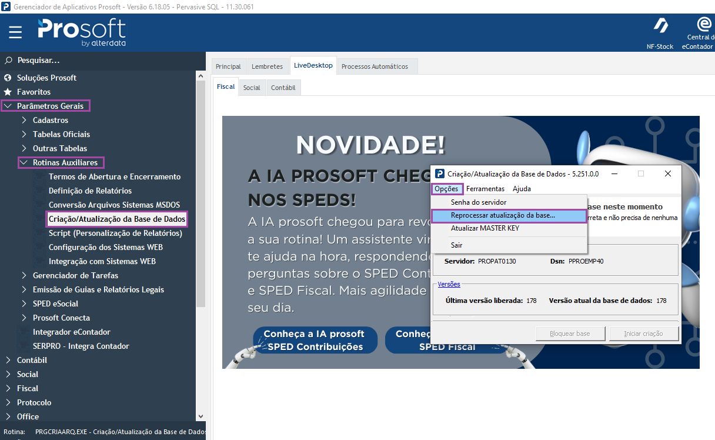This screenshot has height=440, width=715.
Task: Open Central do eContador icon
Action: pyautogui.click(x=703, y=24)
